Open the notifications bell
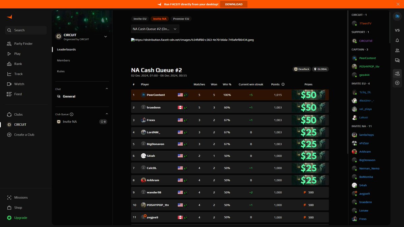 coord(397,40)
